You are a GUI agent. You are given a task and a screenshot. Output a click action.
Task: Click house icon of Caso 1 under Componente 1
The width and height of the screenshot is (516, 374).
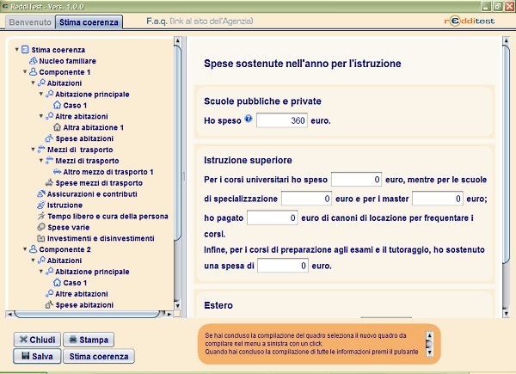tap(58, 105)
